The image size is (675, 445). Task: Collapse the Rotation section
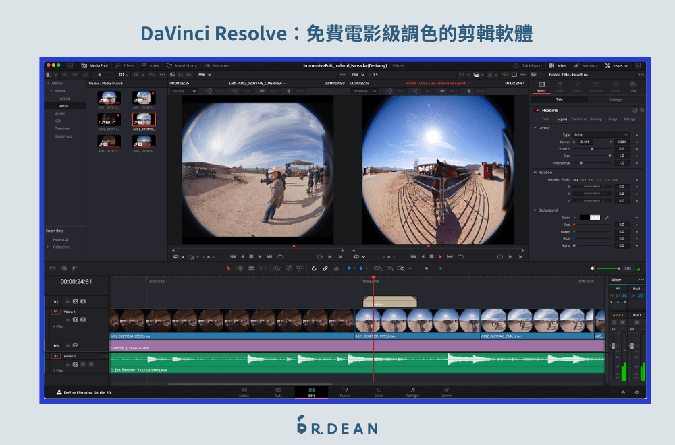535,173
